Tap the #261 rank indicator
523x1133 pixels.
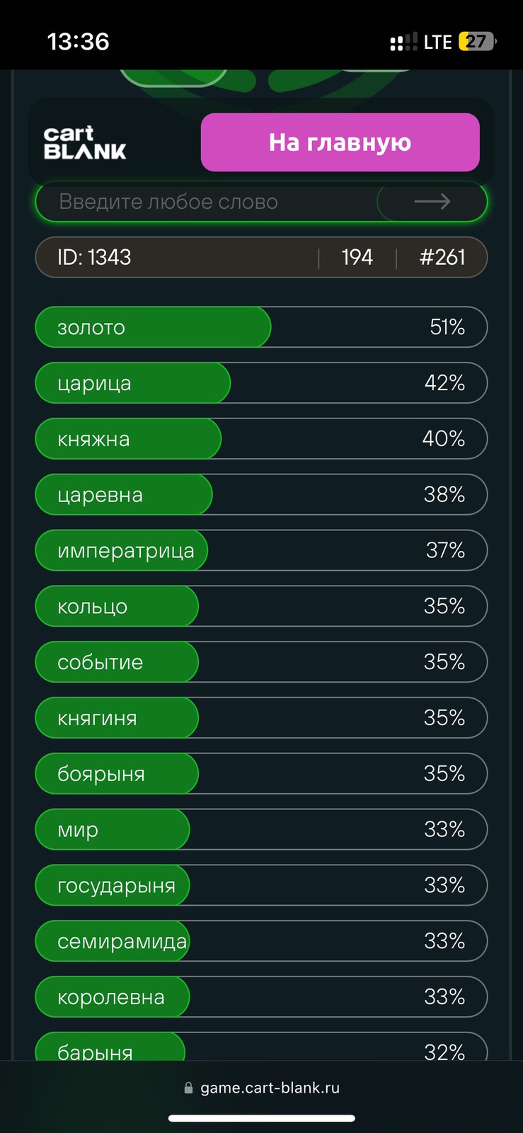442,257
